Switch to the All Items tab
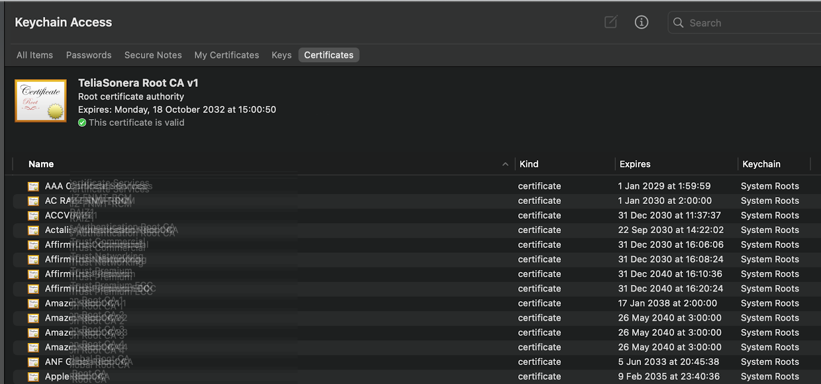The width and height of the screenshot is (821, 384). [35, 55]
